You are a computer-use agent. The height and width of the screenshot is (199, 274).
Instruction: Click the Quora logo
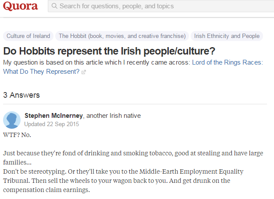tap(21, 7)
